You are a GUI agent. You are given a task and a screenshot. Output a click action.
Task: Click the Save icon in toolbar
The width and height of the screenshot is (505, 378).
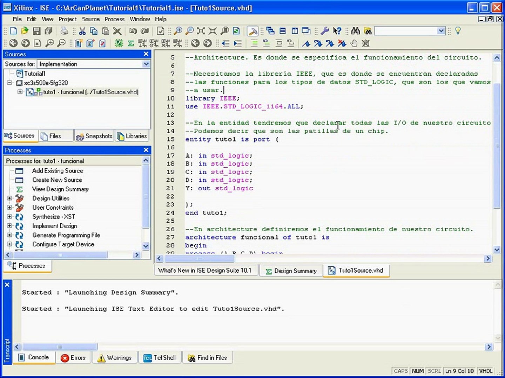click(x=36, y=31)
